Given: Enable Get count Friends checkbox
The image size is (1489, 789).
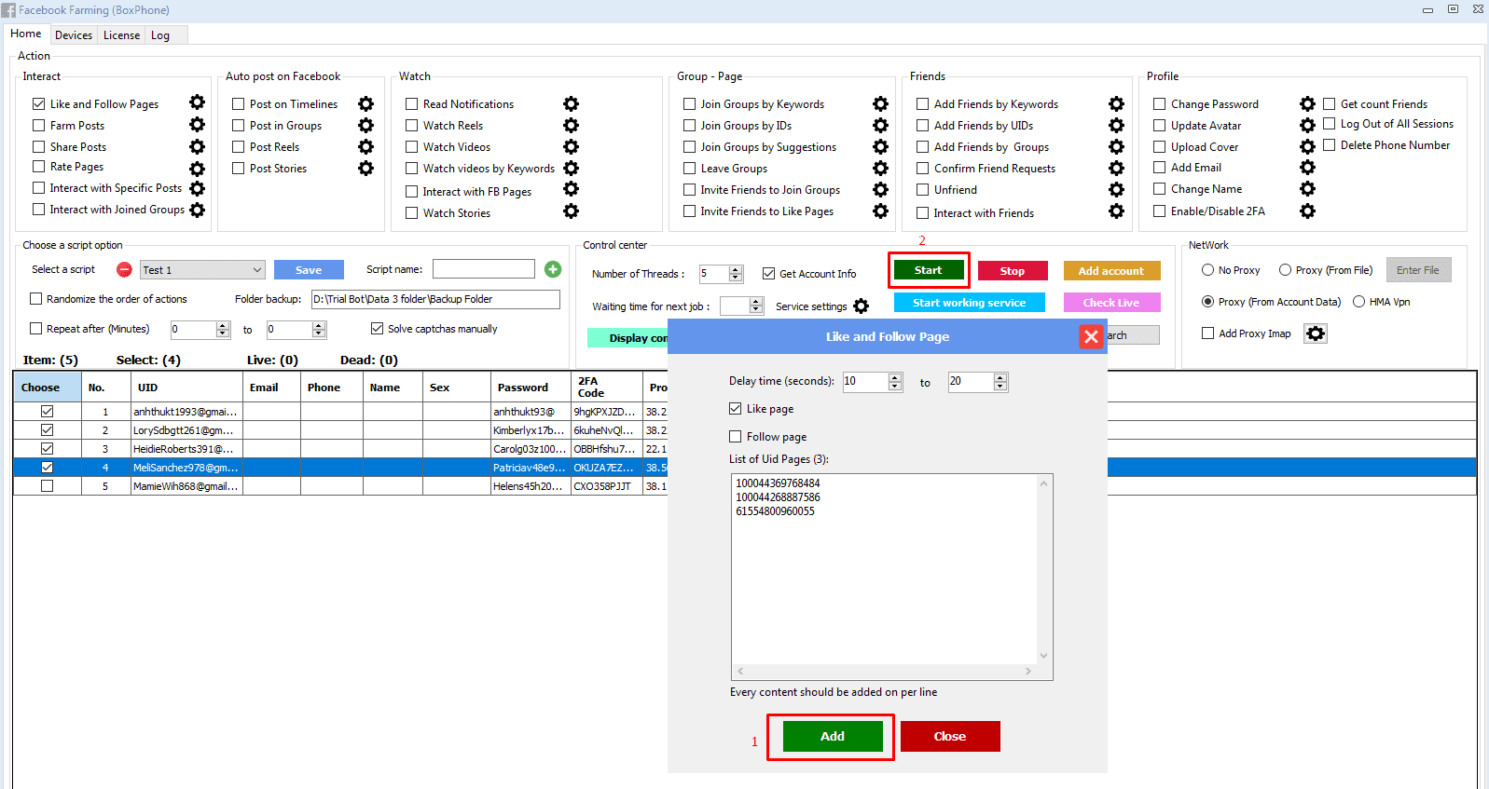Looking at the screenshot, I should pyautogui.click(x=1330, y=103).
